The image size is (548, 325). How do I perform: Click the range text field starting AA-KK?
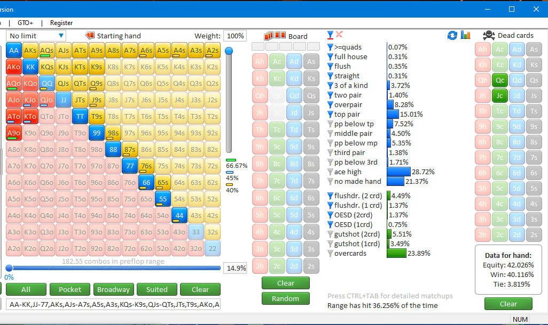click(113, 304)
